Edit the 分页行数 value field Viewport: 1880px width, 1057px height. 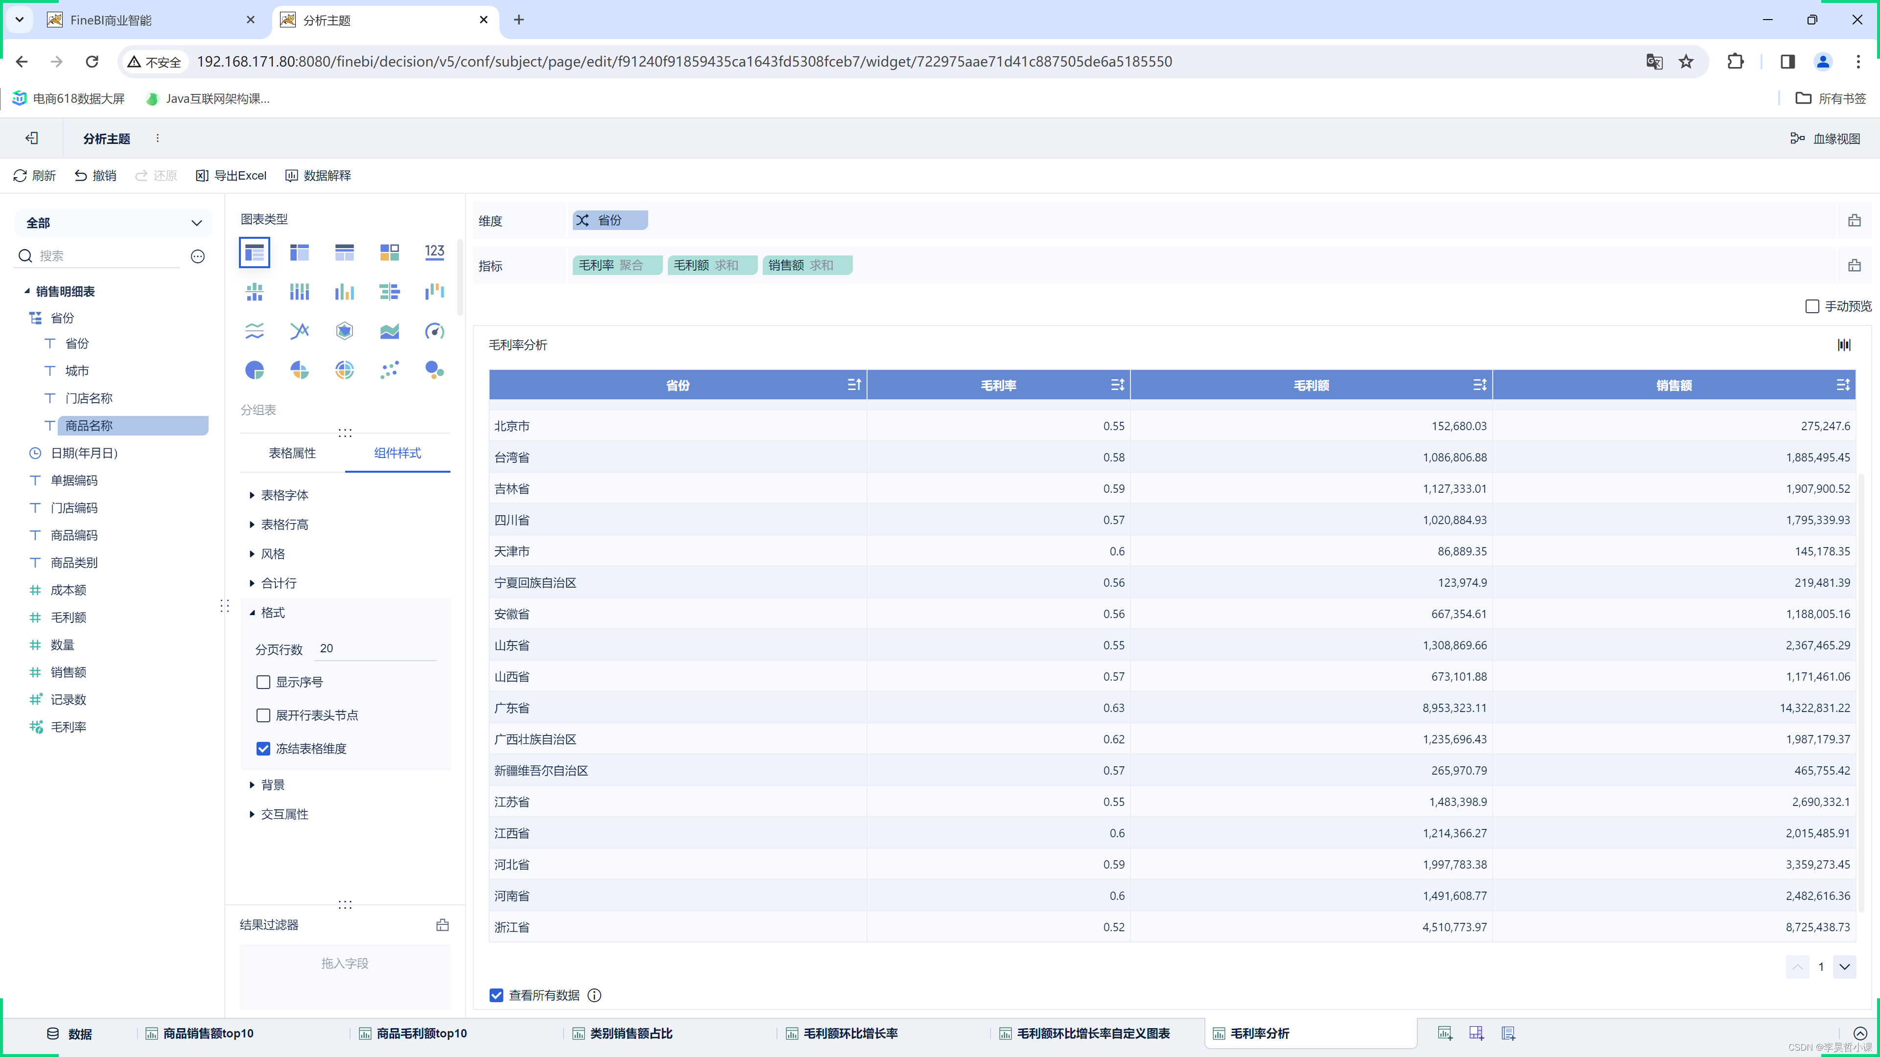click(375, 648)
